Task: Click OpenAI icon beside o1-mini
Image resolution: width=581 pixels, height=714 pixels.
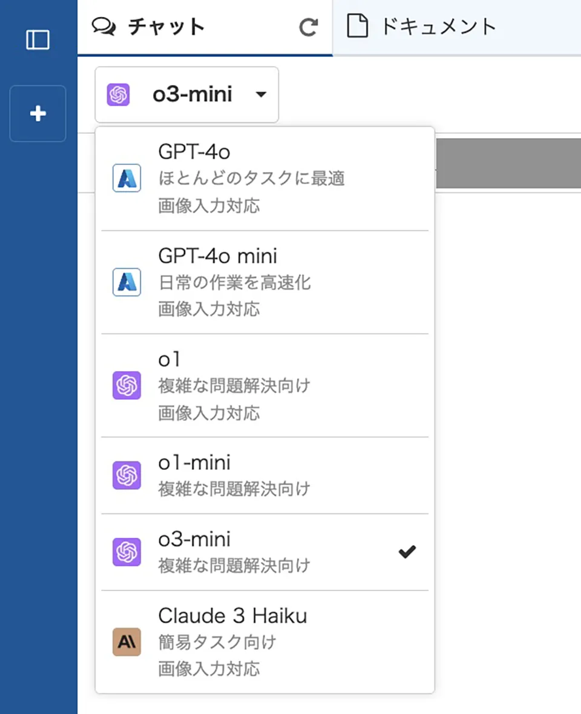Action: click(126, 475)
